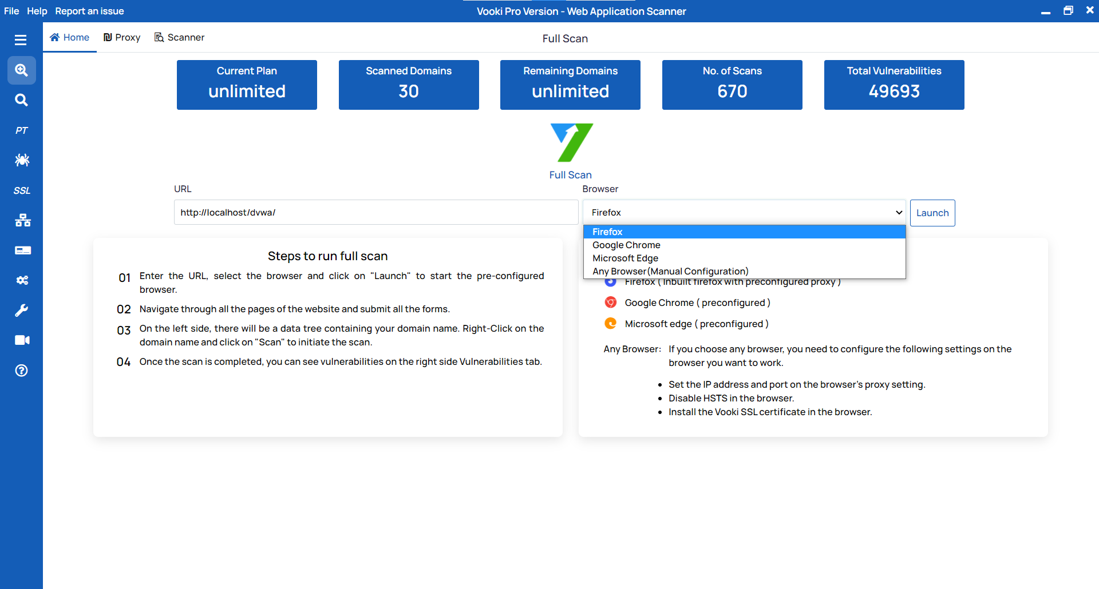Click the Scanned Domains 30 card

click(409, 85)
